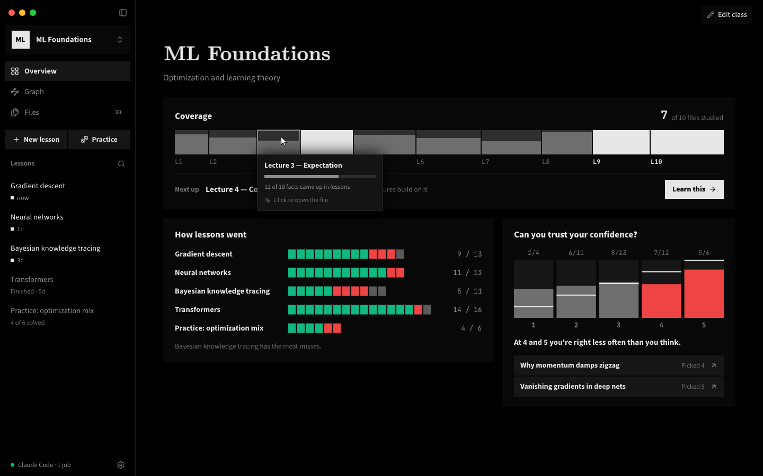Screen dimensions: 763x476
Task: Click the Transformers row in How lessons went
Action: 329,309
